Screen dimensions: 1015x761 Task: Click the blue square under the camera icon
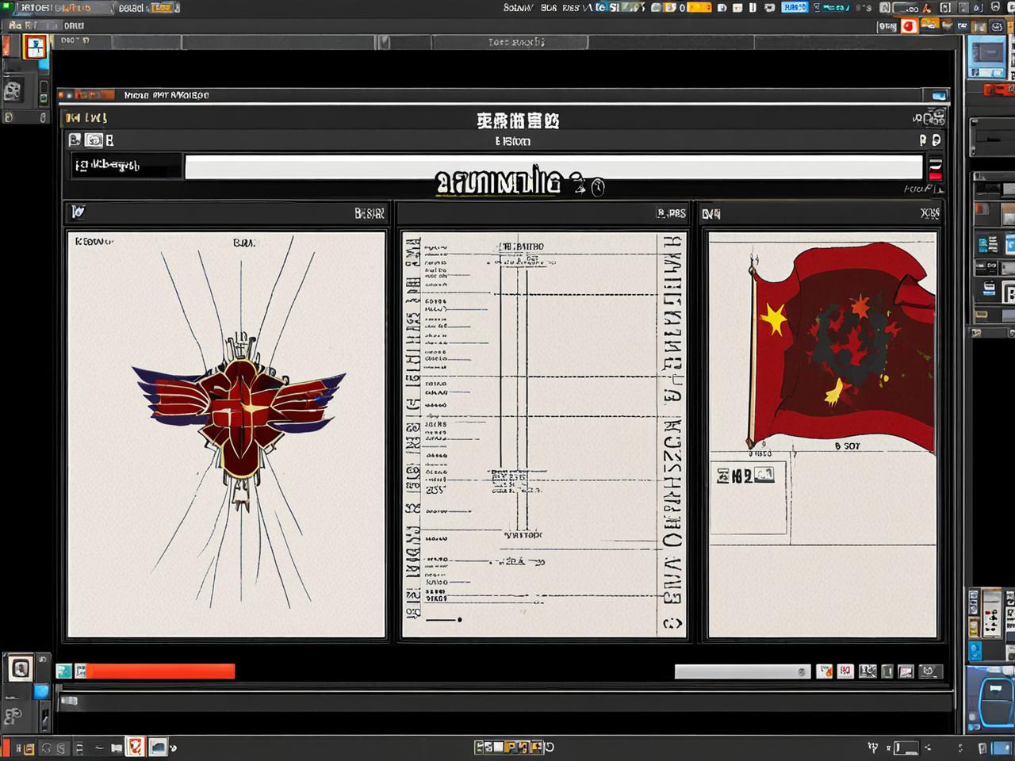click(41, 691)
